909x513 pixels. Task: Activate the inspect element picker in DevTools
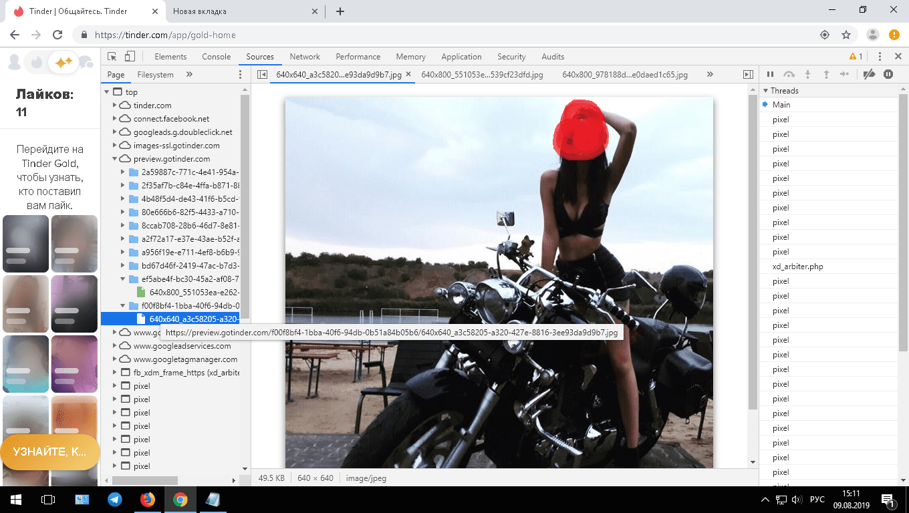pos(112,57)
